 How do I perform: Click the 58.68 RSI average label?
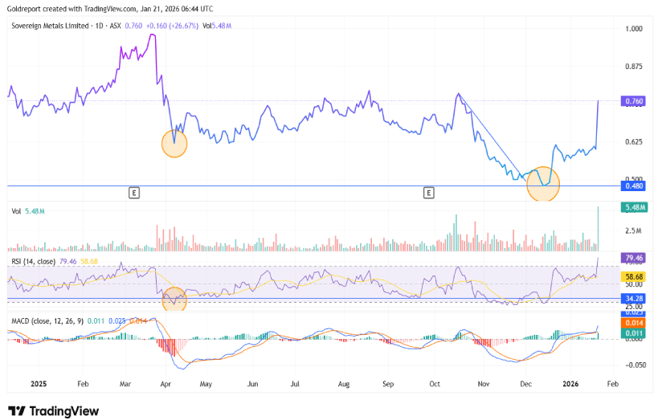click(x=632, y=276)
